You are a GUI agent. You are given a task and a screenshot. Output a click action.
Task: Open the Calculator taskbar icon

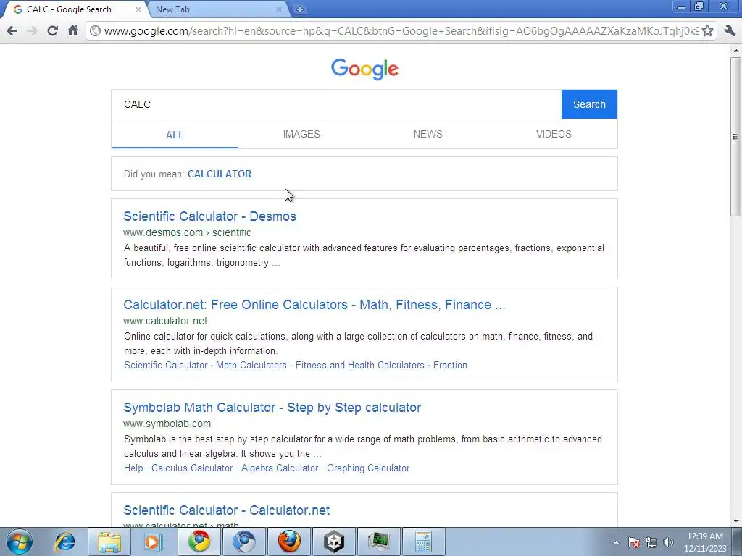(423, 542)
